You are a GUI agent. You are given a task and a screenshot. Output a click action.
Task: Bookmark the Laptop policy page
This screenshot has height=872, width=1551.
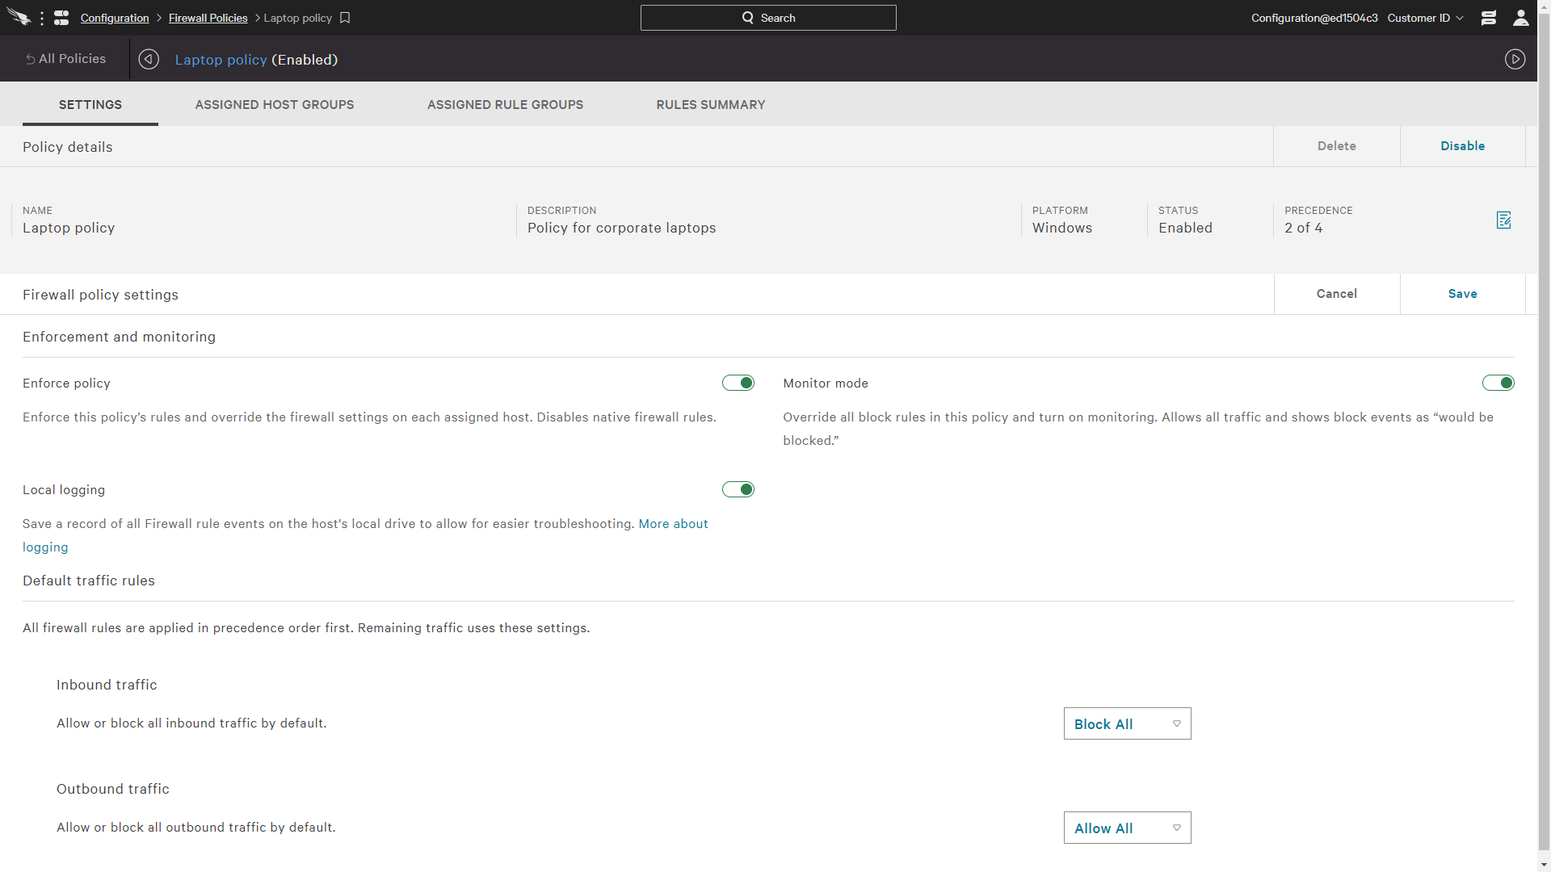[345, 18]
